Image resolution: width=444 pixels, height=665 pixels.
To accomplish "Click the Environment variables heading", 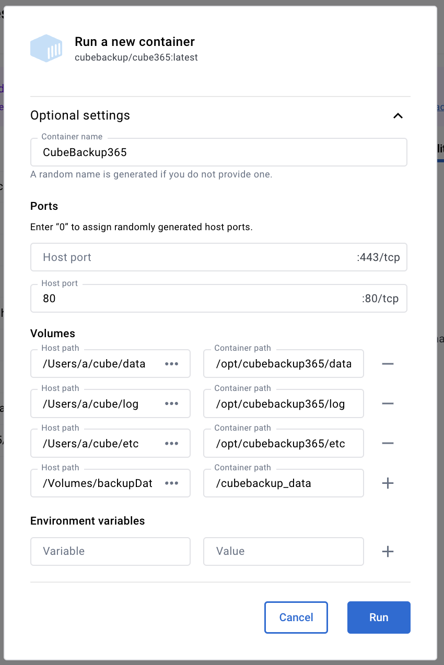I will point(88,520).
